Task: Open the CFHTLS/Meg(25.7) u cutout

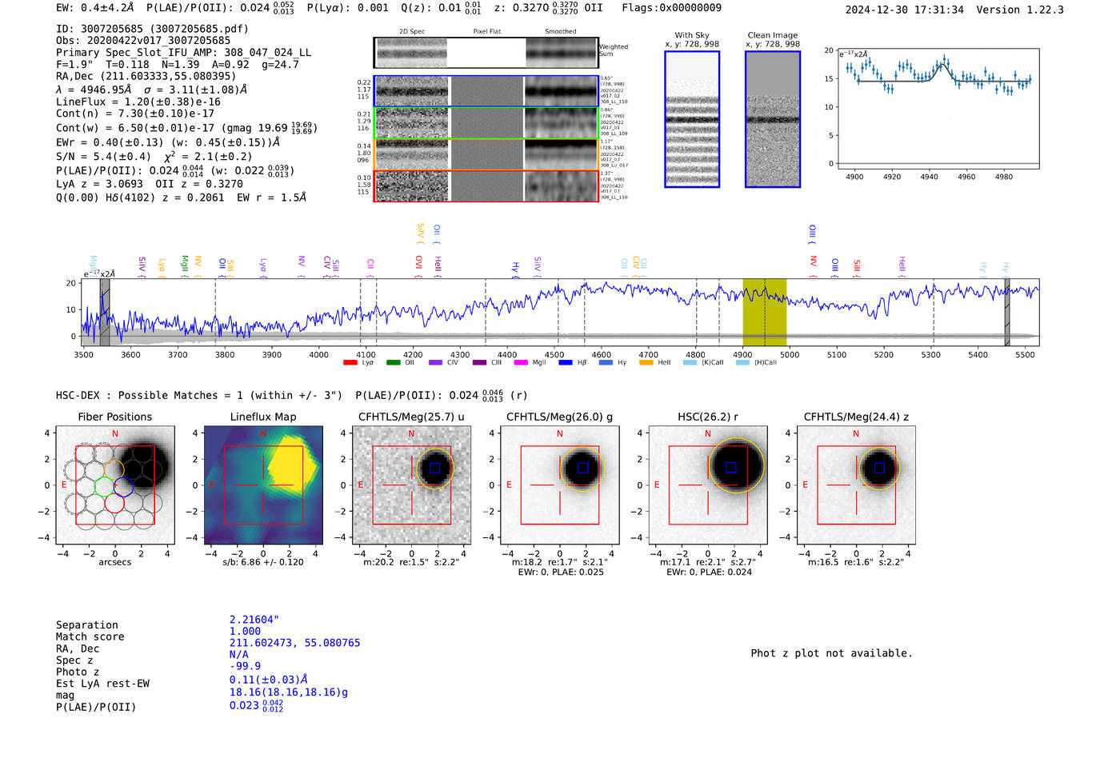Action: (x=411, y=485)
